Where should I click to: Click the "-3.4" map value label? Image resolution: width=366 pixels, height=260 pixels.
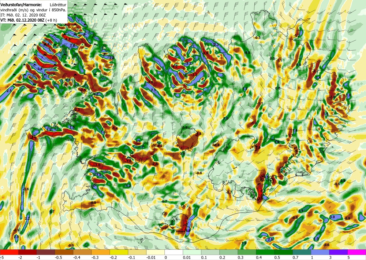click(39, 69)
